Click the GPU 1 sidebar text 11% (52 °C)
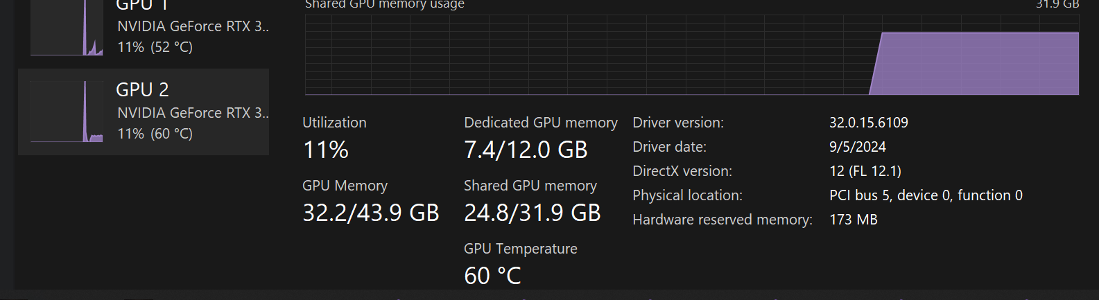The height and width of the screenshot is (300, 1099). click(155, 47)
